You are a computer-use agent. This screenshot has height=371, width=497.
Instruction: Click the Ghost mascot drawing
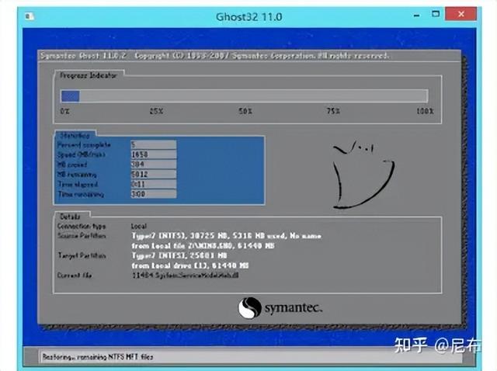tap(363, 175)
